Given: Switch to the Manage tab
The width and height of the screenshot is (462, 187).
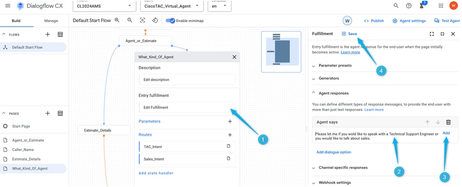Looking at the screenshot, I should tap(51, 21).
